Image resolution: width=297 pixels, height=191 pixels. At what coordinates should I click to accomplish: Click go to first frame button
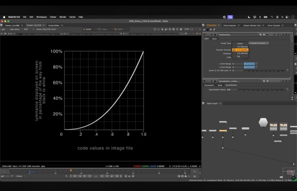75,176
